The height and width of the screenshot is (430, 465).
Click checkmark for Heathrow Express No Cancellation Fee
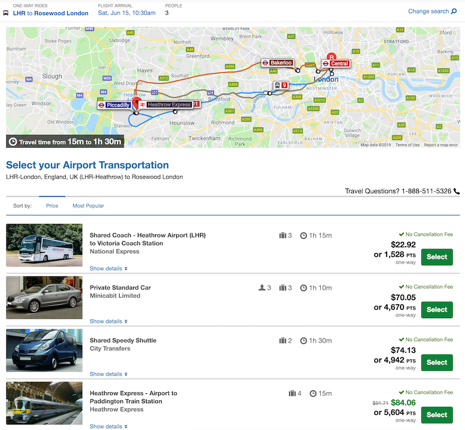[401, 392]
